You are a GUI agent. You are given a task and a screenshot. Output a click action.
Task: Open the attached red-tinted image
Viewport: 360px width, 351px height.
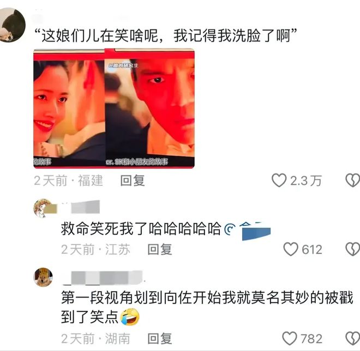pyautogui.click(x=114, y=108)
